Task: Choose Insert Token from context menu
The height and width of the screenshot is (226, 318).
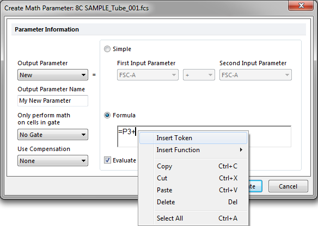Action: click(193, 138)
